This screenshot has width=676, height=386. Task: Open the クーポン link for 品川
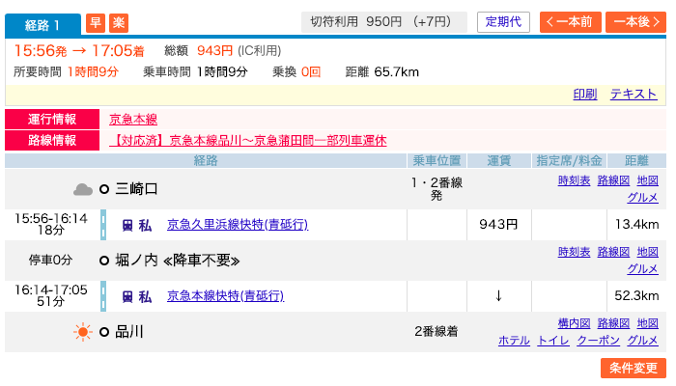pyautogui.click(x=598, y=341)
